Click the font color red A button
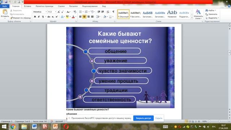Image resolution: width=231 pixels, height=130 pixels. coord(73,17)
